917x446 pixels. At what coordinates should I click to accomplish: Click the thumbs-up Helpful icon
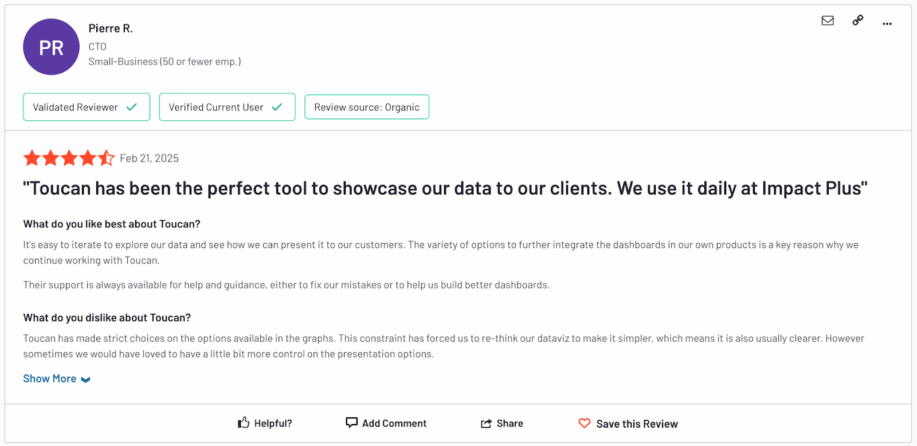coord(244,423)
